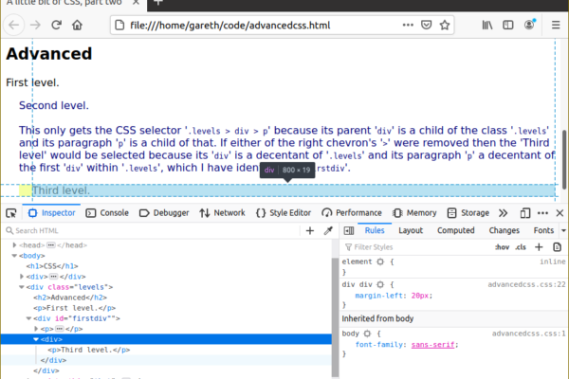This screenshot has height=379, width=569.
Task: Collapse the body element node
Action: pos(14,256)
